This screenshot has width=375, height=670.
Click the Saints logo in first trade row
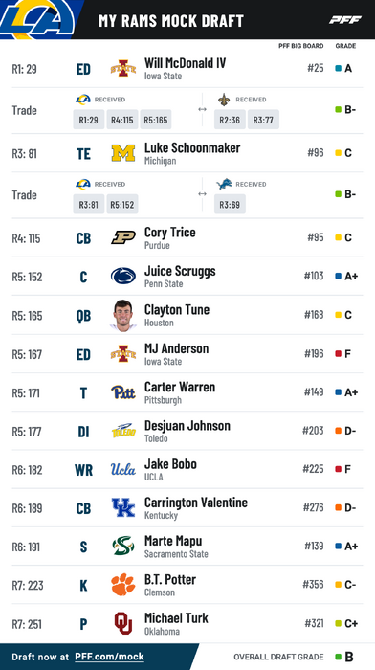pyautogui.click(x=224, y=100)
